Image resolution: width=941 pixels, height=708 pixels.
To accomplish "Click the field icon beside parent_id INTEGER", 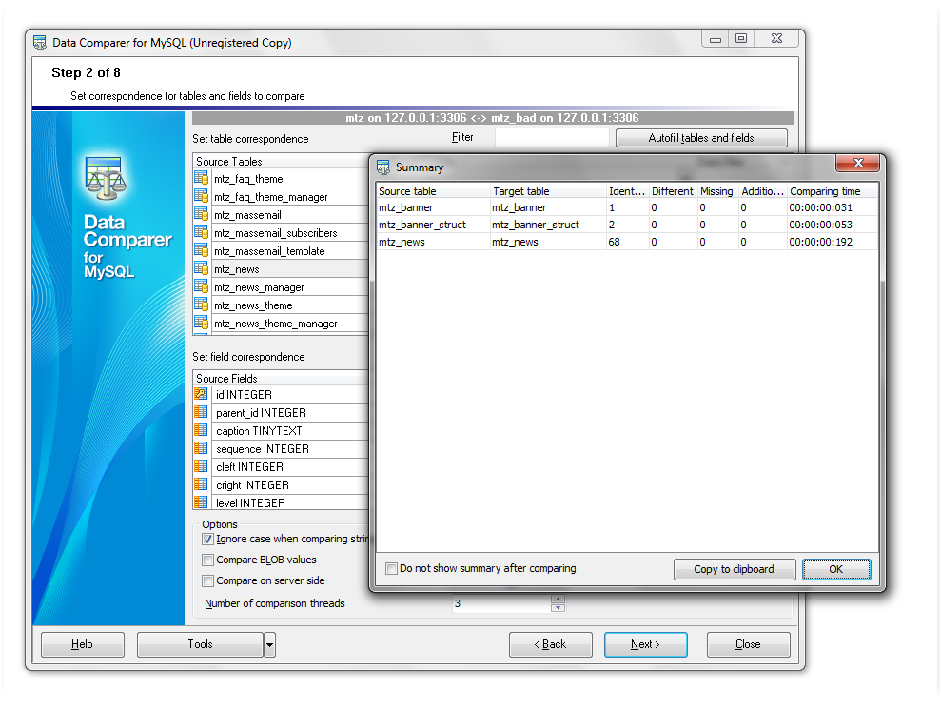I will point(201,412).
